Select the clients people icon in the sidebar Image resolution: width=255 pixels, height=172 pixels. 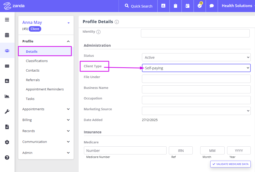(x=7, y=50)
